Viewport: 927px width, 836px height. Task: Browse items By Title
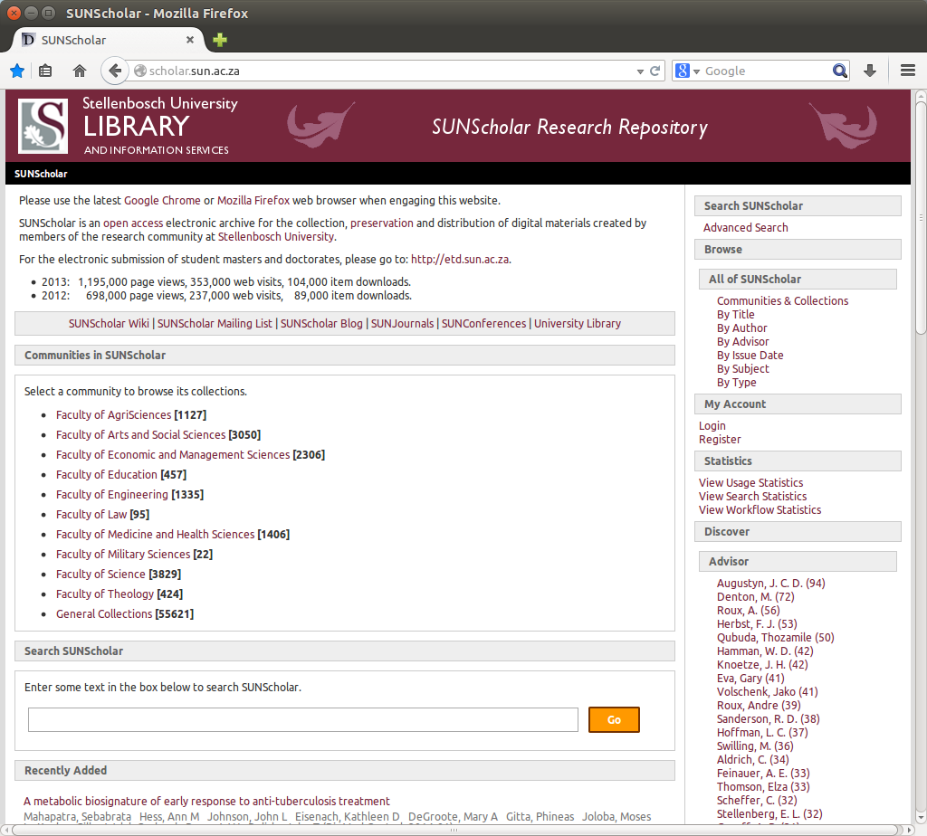[x=735, y=314]
